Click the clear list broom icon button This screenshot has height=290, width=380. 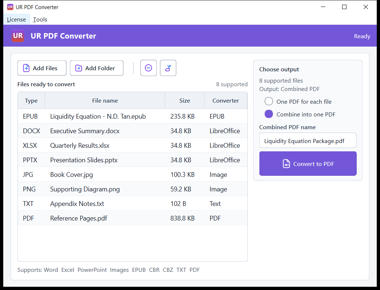coord(168,68)
